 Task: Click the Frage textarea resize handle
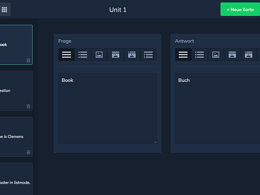point(155,142)
